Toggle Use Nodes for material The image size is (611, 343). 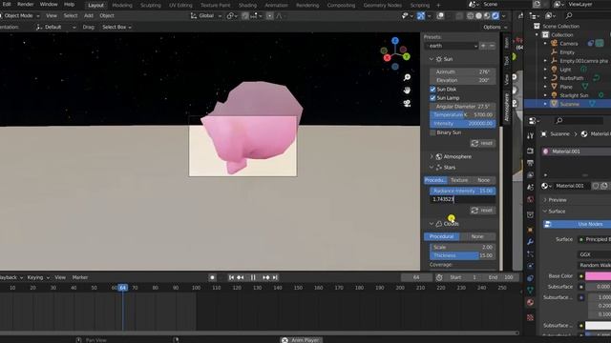click(x=577, y=224)
